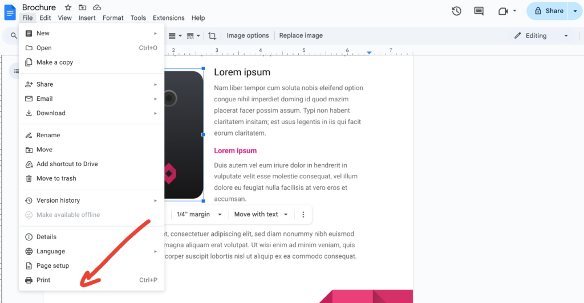This screenshot has height=303, width=584.
Task: Click the Image options button
Action: 248,35
